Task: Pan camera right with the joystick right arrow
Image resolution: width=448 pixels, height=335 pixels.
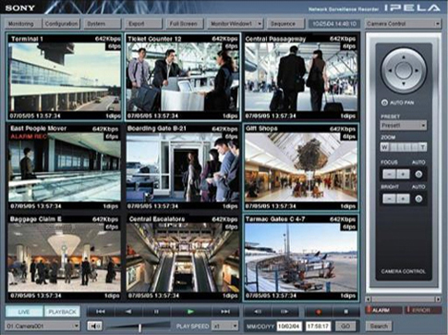Action: point(417,70)
